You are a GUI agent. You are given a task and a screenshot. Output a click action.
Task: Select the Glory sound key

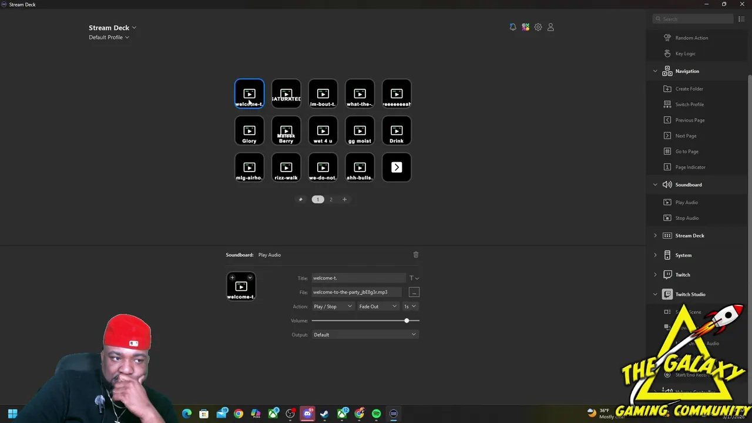(249, 130)
